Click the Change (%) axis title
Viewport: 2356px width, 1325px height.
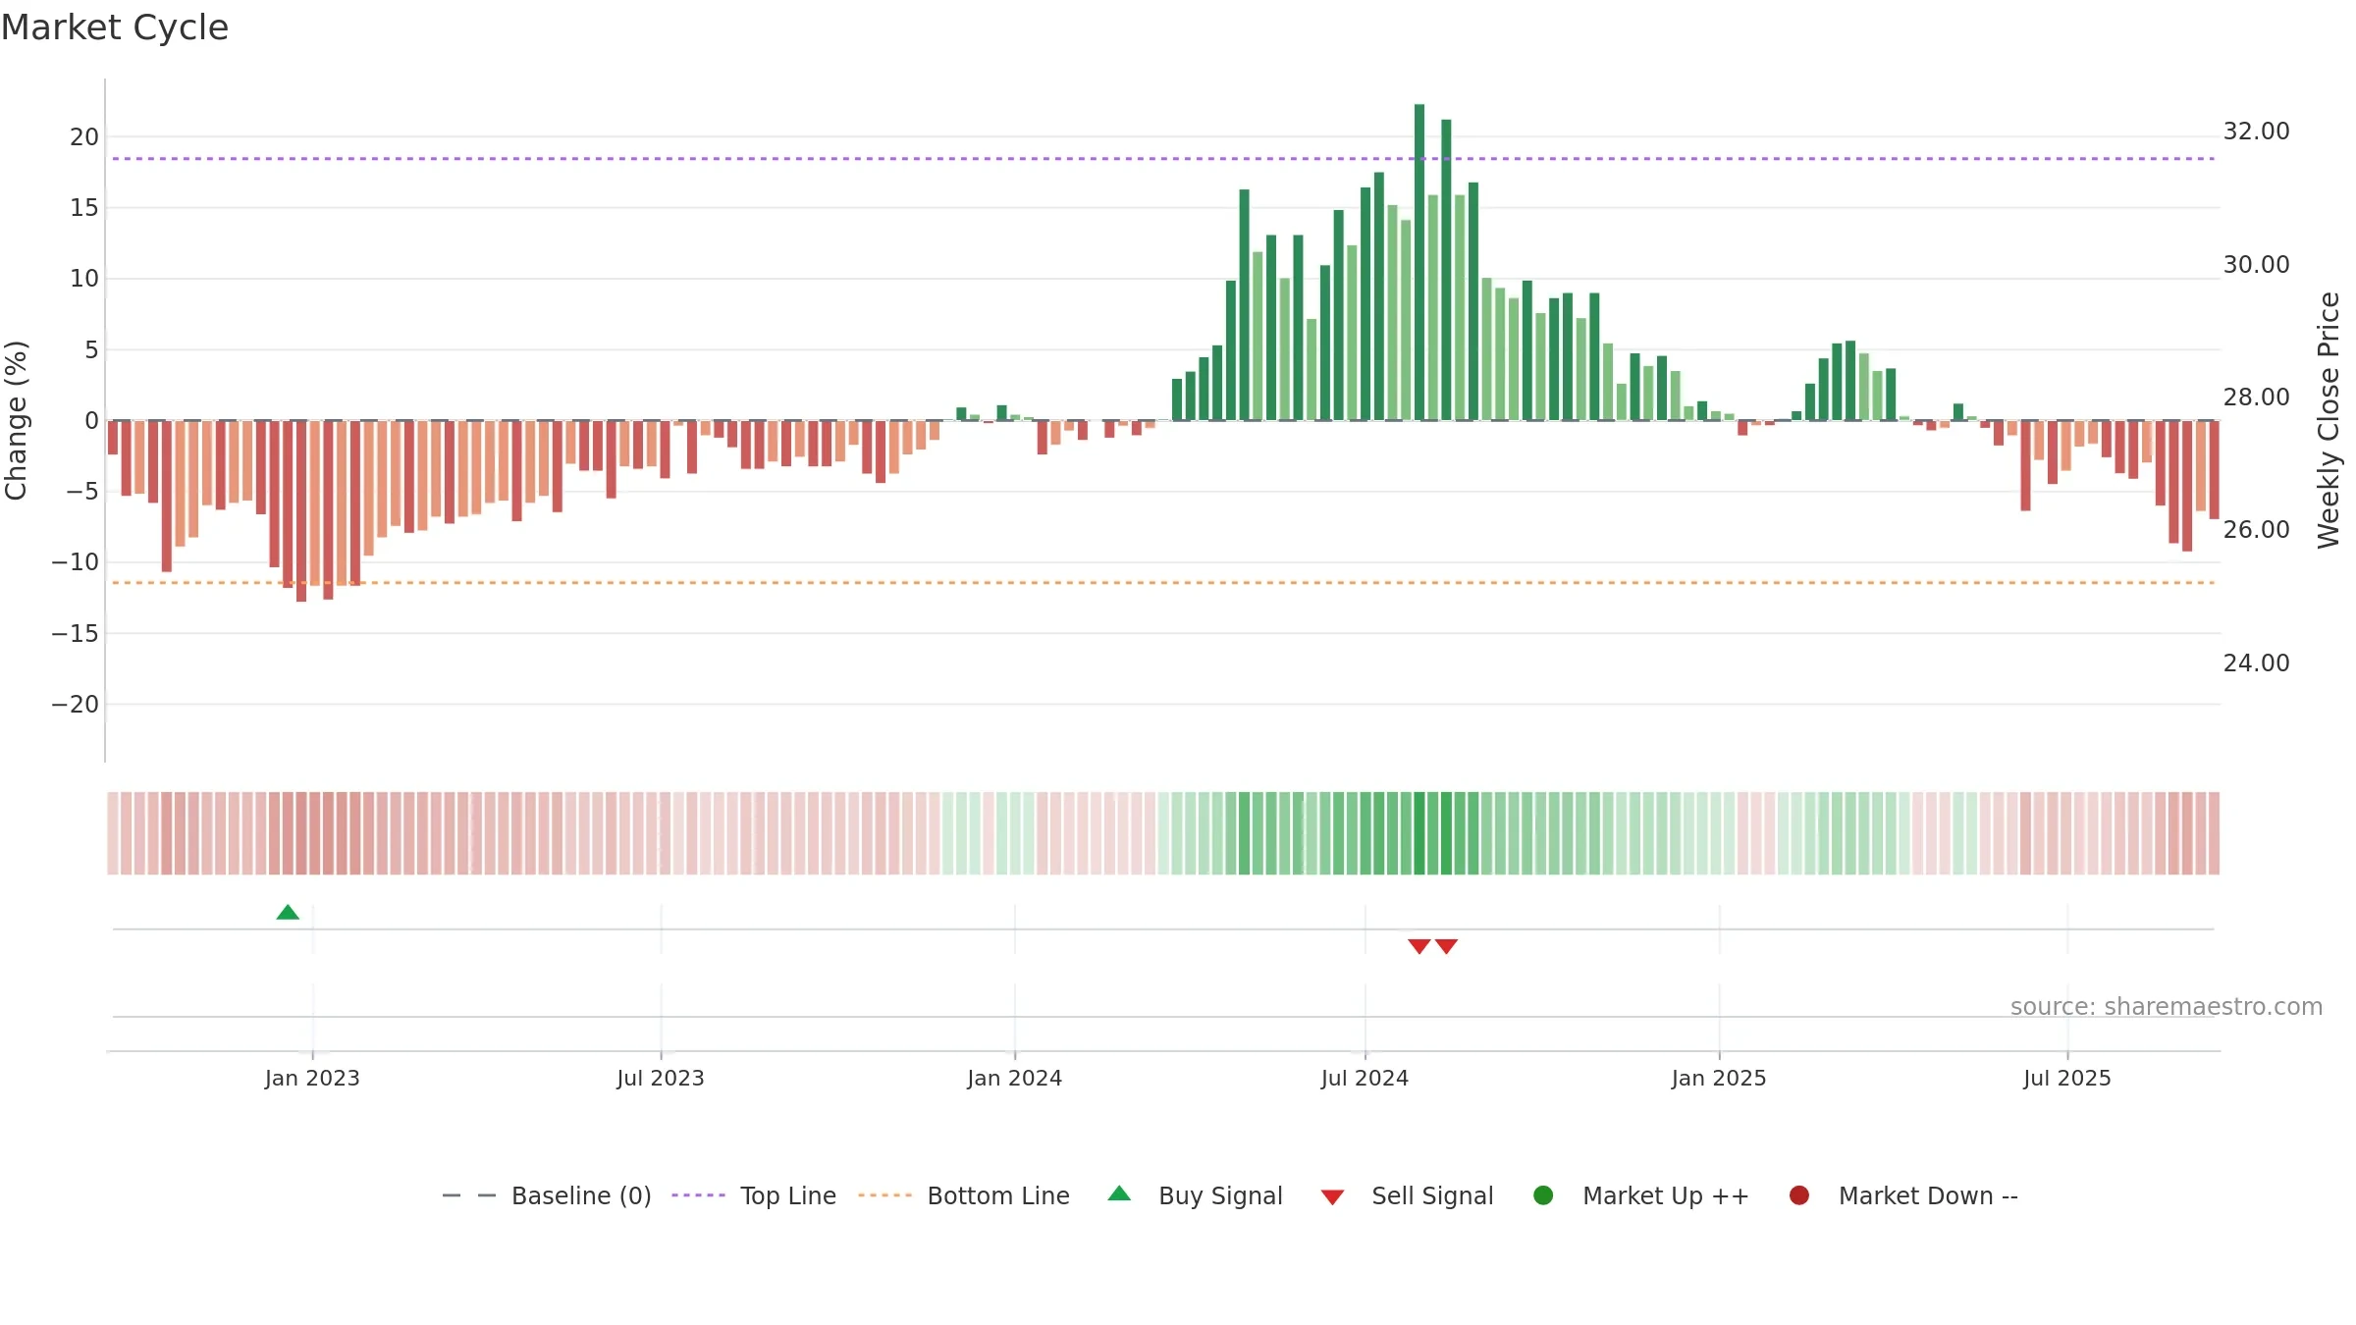[x=16, y=420]
